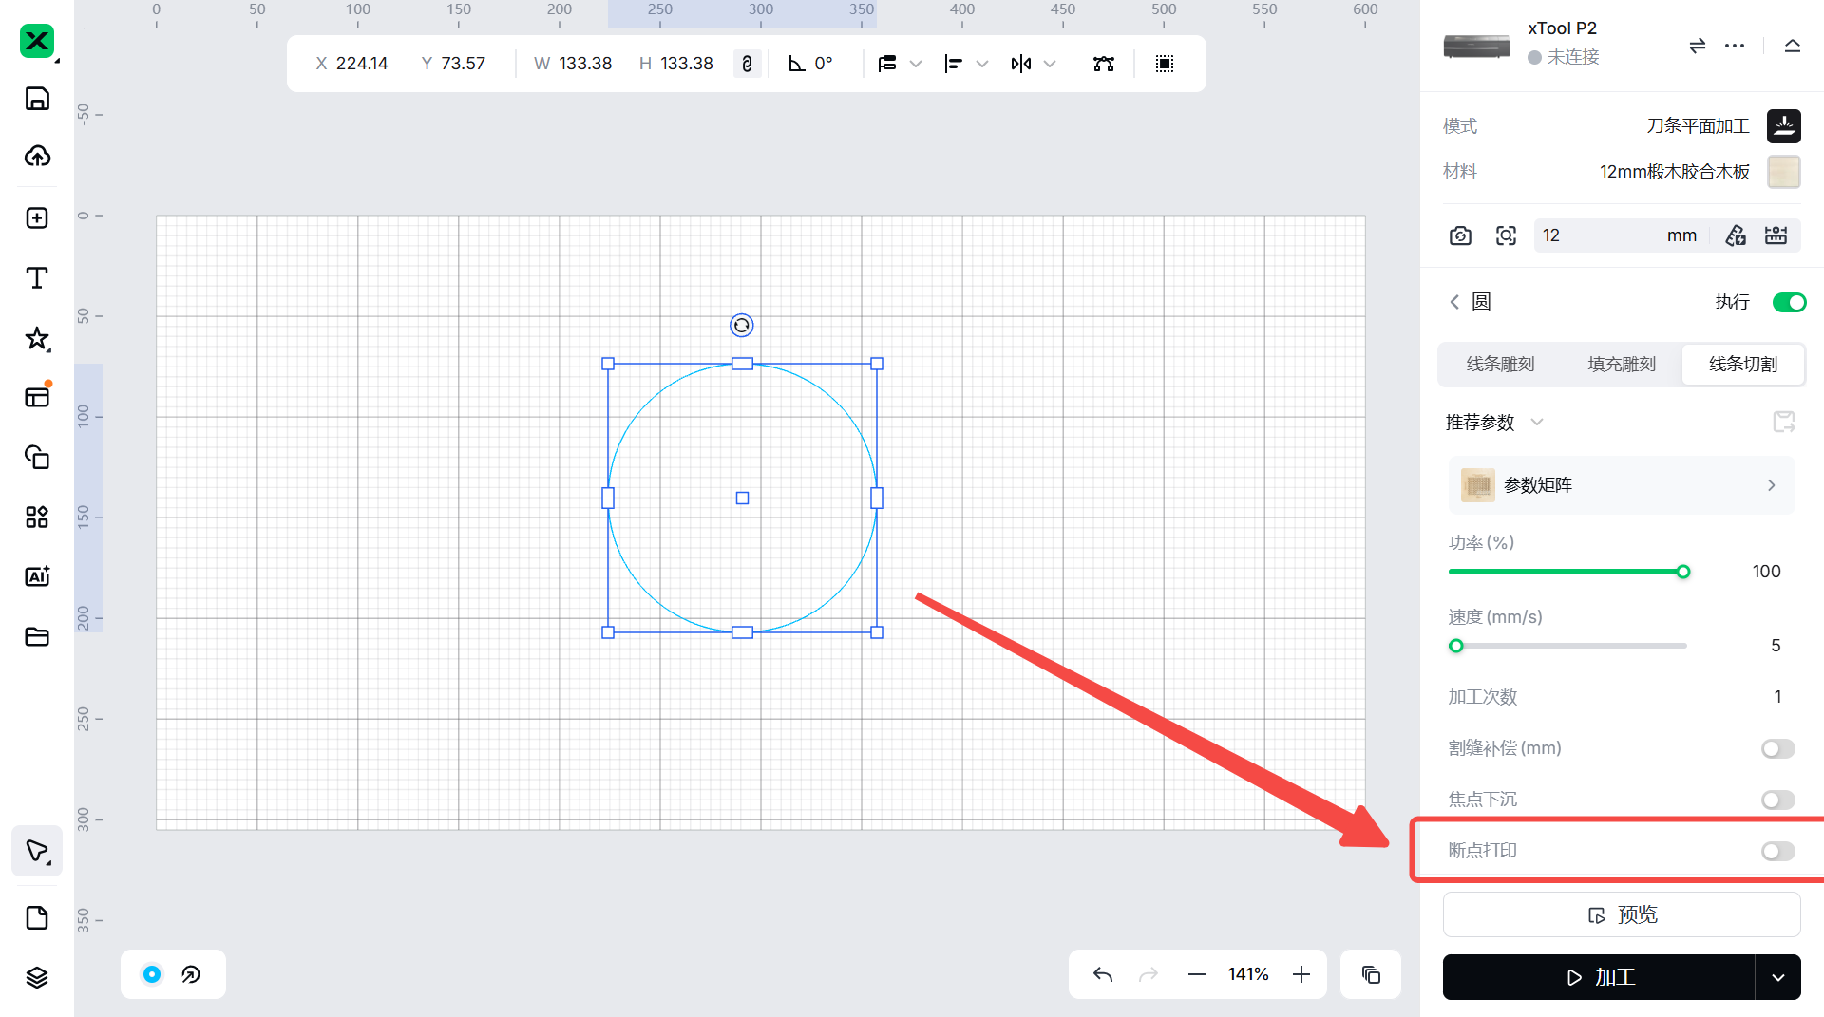The height and width of the screenshot is (1017, 1824).
Task: Click the 预览 preview button
Action: pyautogui.click(x=1622, y=915)
